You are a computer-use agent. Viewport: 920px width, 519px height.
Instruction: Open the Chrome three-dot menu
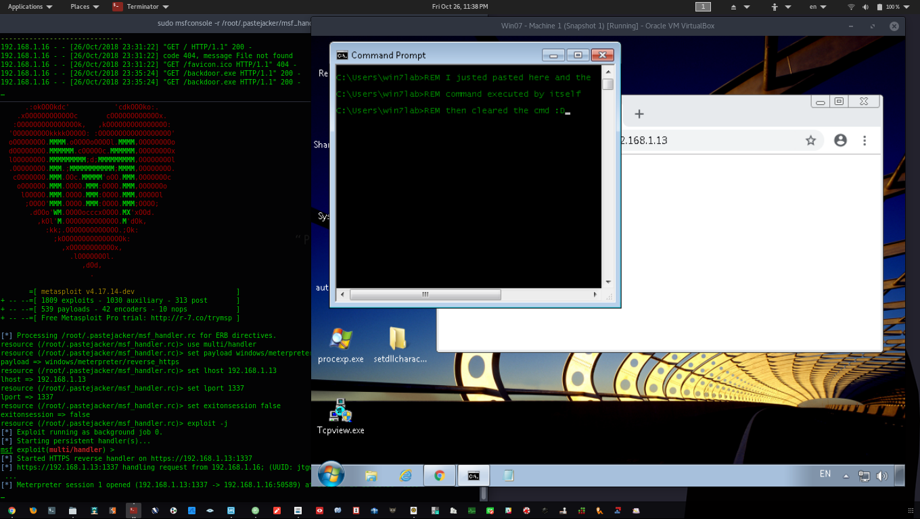click(865, 141)
